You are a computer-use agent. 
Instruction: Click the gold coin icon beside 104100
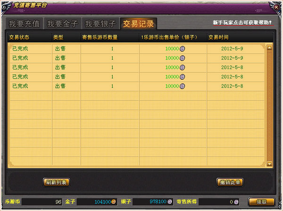click(114, 202)
